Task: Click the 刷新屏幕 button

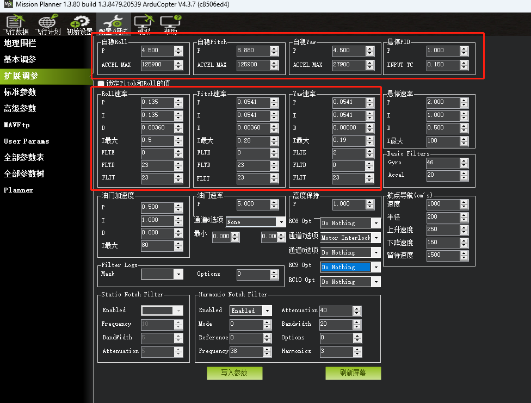Action: click(x=353, y=374)
